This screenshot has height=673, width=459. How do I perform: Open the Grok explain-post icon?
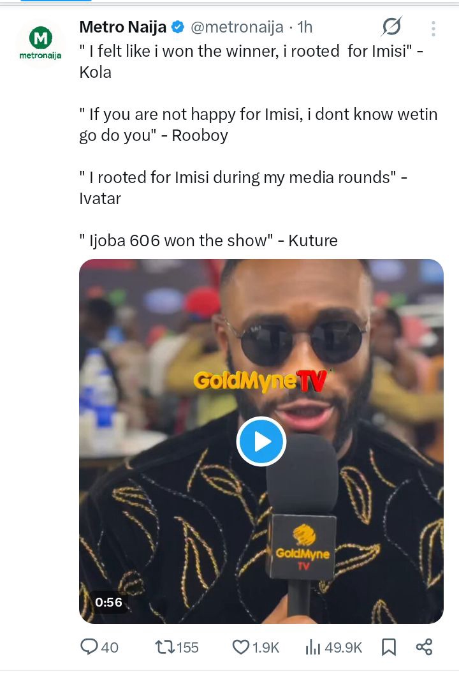click(391, 27)
